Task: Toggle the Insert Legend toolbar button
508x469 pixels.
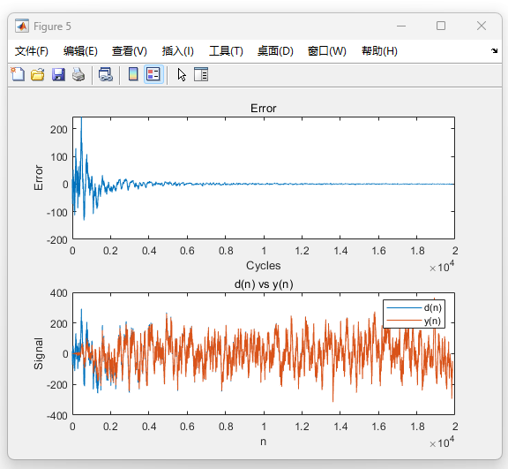Action: tap(153, 74)
